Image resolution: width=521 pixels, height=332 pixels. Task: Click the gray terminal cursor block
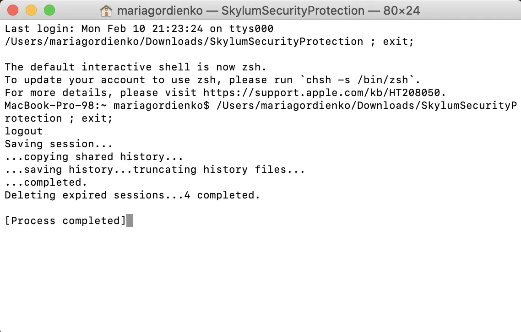tap(130, 221)
